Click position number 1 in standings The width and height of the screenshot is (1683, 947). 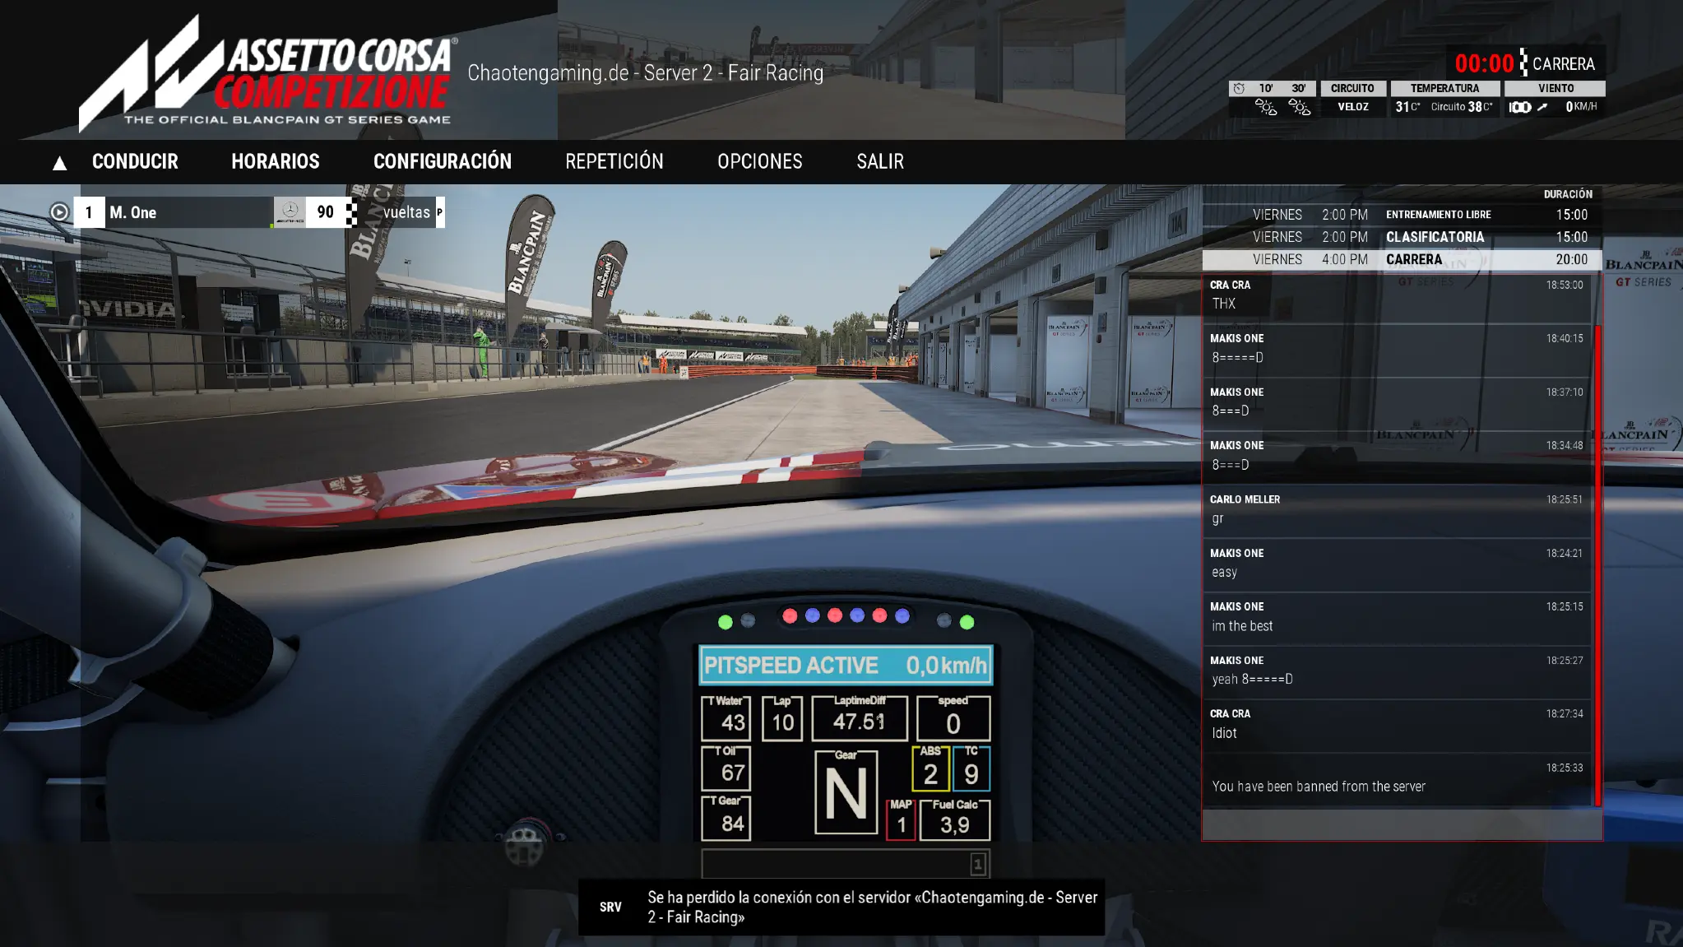[x=89, y=212]
